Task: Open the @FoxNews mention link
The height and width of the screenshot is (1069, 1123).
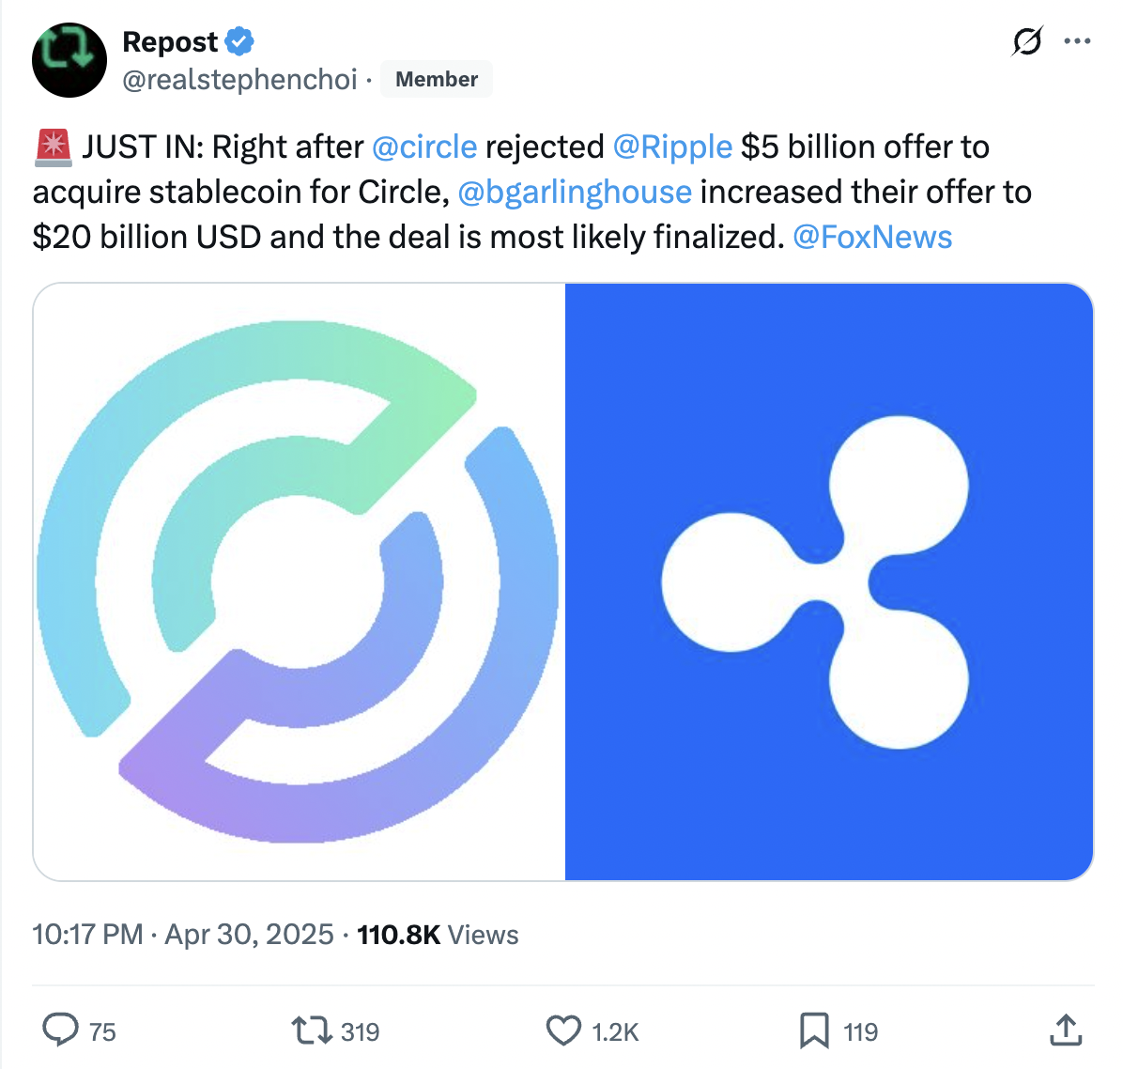Action: coord(872,238)
